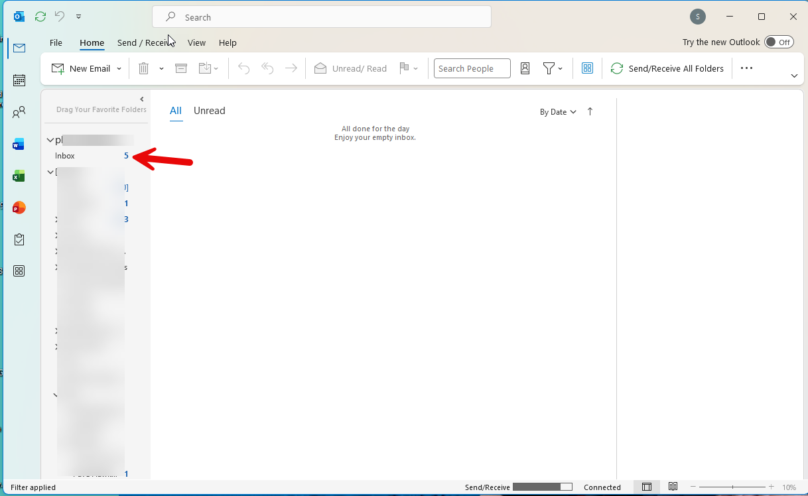Collapse the second account tree chevron
The image size is (808, 496).
tap(50, 172)
